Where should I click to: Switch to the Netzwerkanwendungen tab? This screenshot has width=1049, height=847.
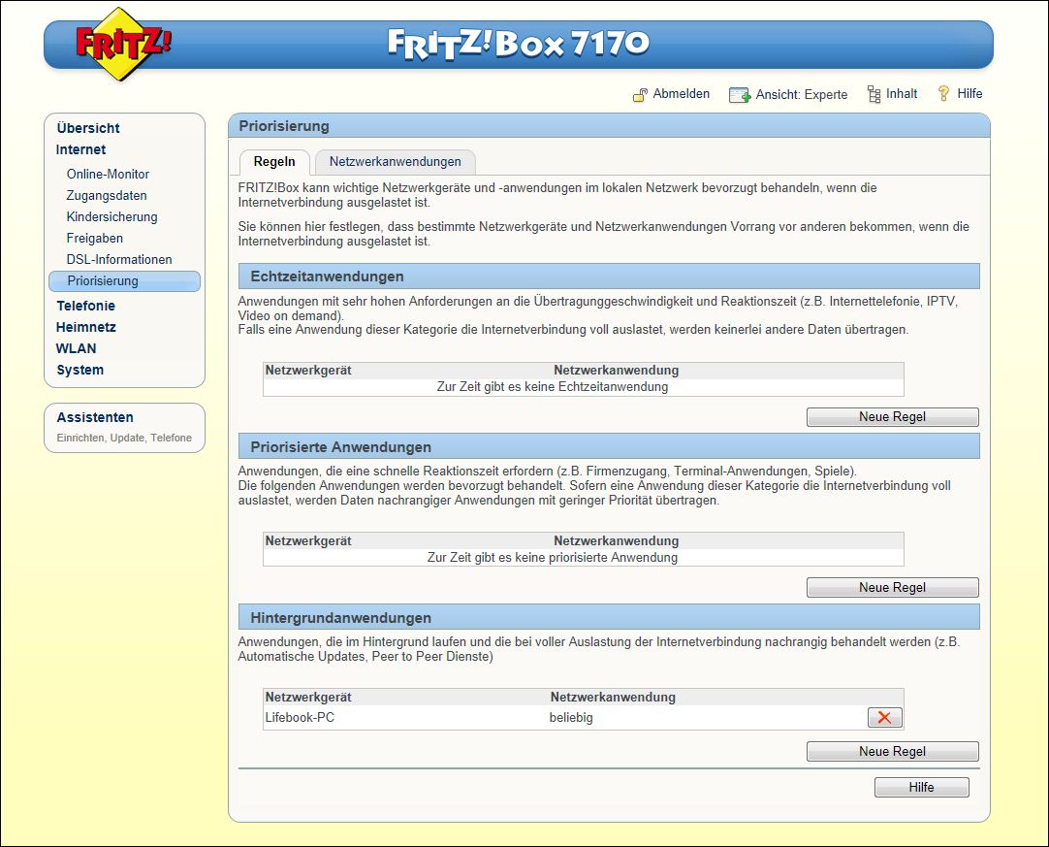[x=395, y=162]
